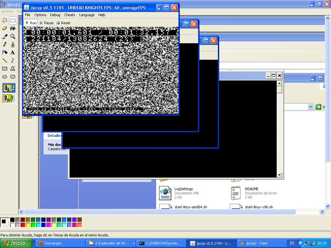Click the 06:30 clock in tray

322,243
